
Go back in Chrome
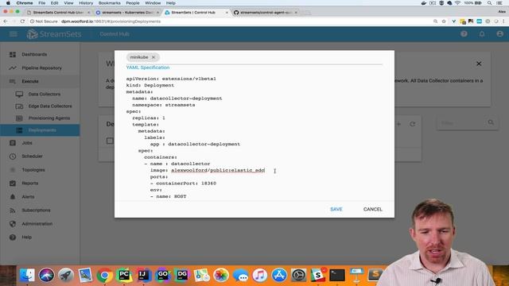[6, 21]
